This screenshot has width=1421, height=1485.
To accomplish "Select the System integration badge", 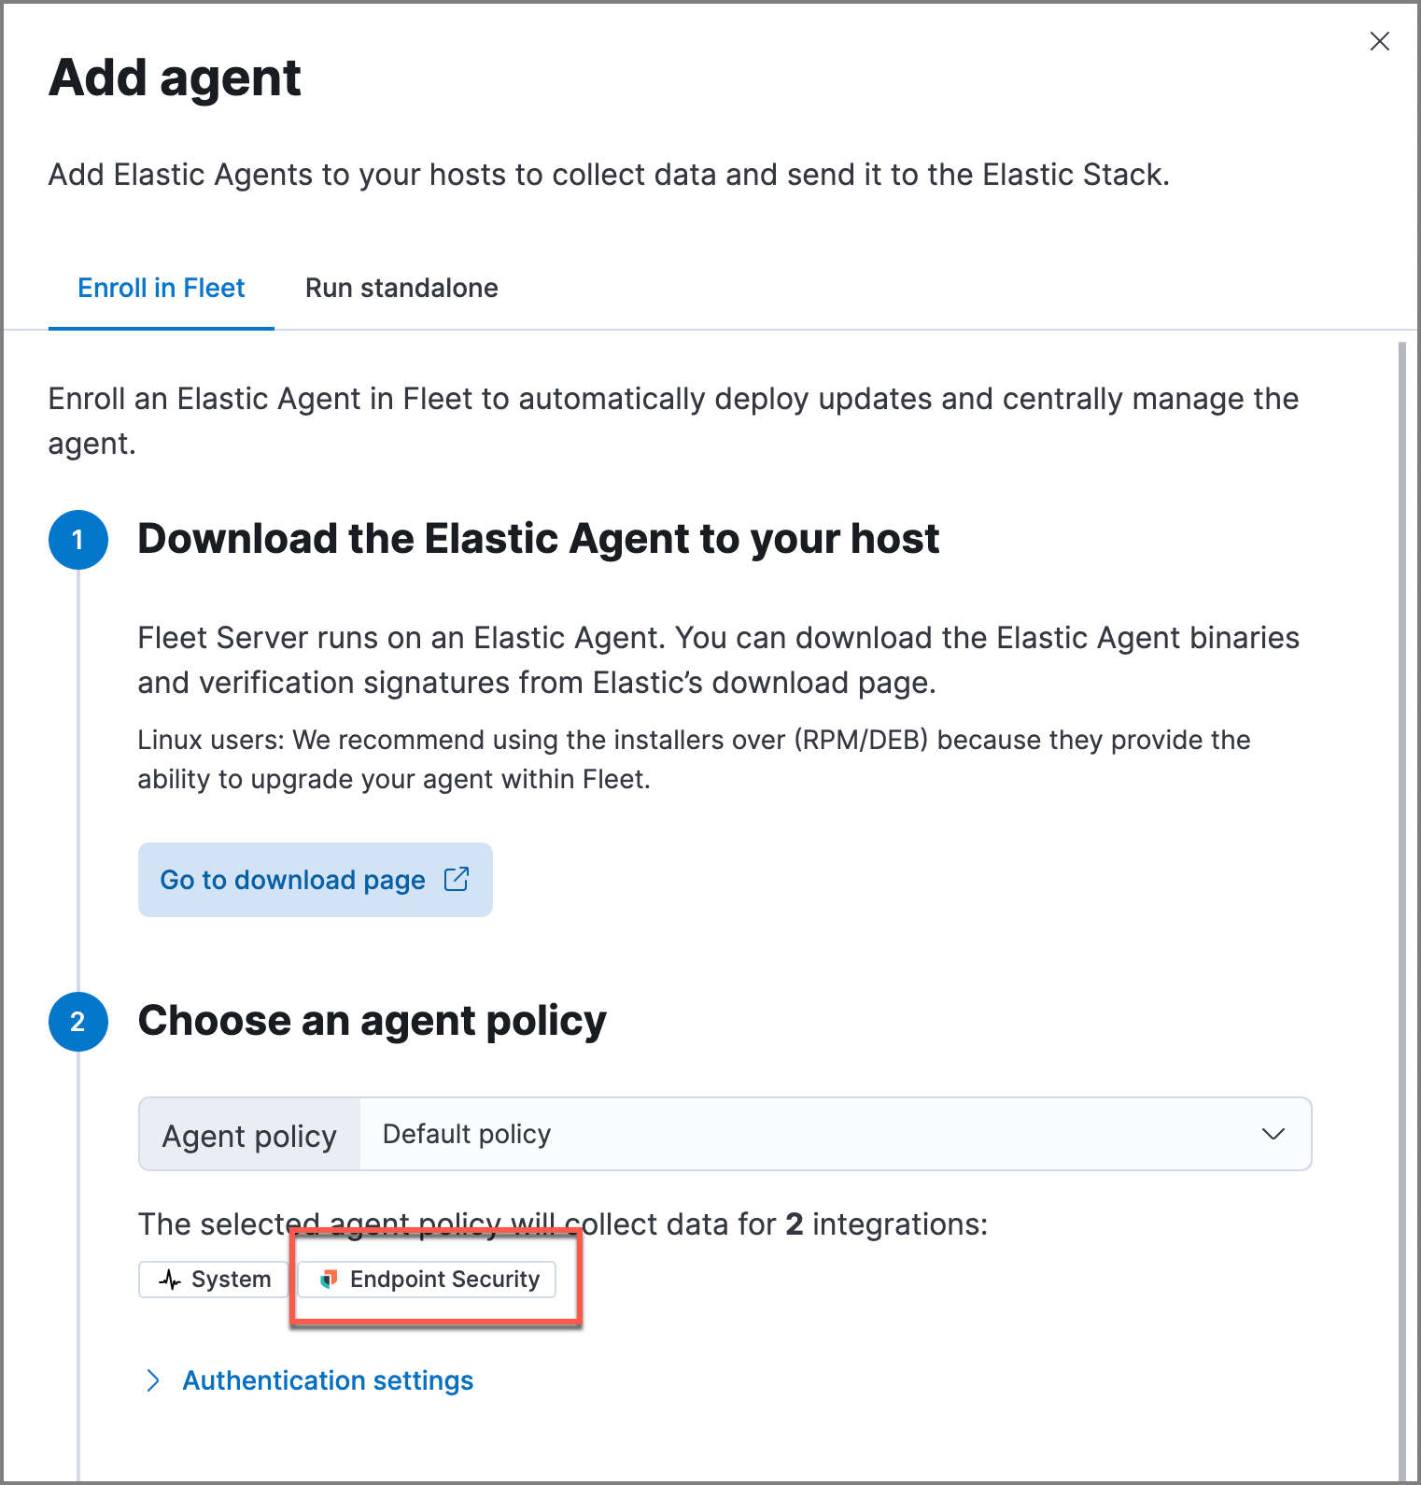I will [213, 1279].
